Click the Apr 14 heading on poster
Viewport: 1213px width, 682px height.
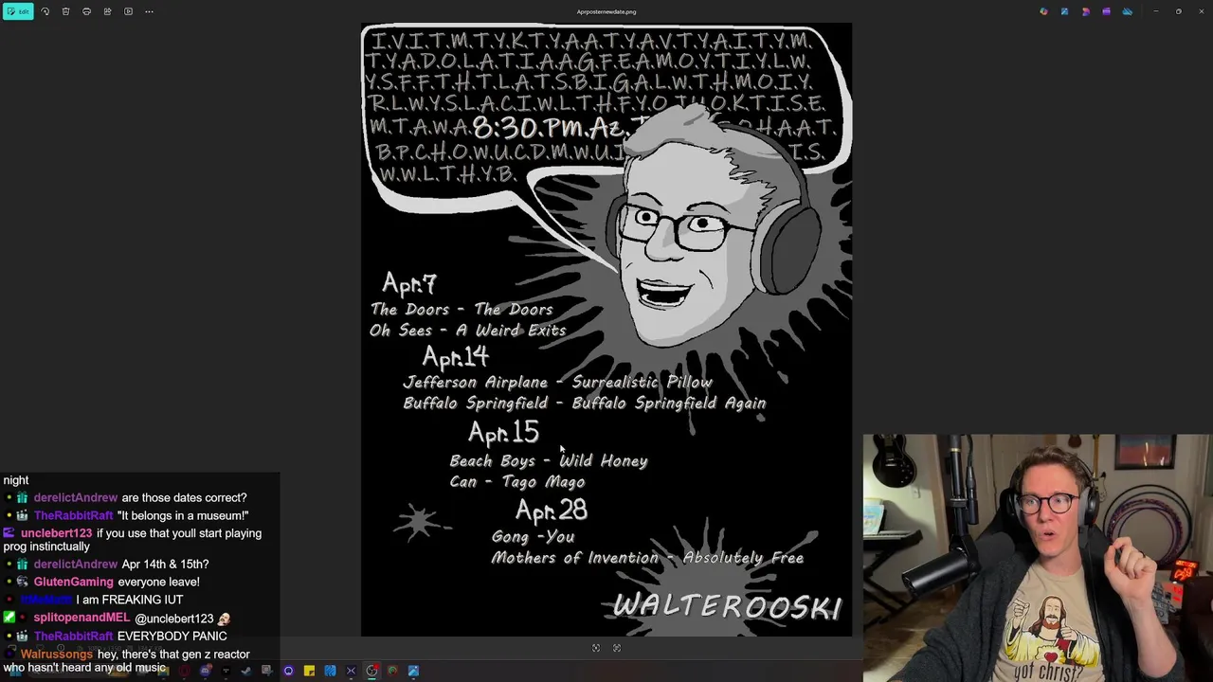point(455,357)
